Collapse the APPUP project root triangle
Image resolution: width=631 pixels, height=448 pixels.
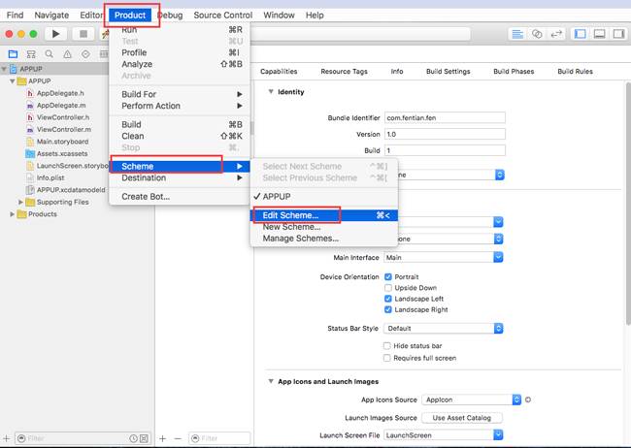(4, 69)
